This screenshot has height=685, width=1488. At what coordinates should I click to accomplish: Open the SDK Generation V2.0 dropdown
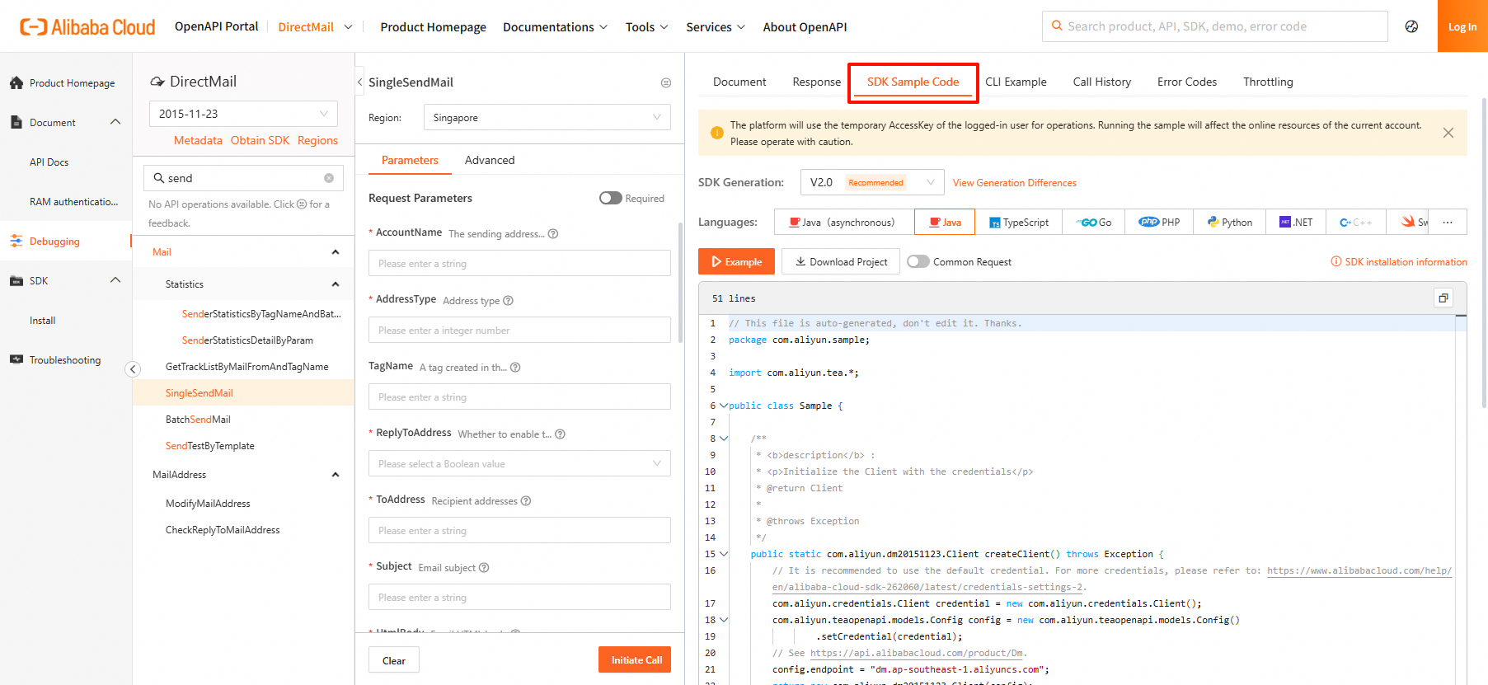click(x=872, y=182)
